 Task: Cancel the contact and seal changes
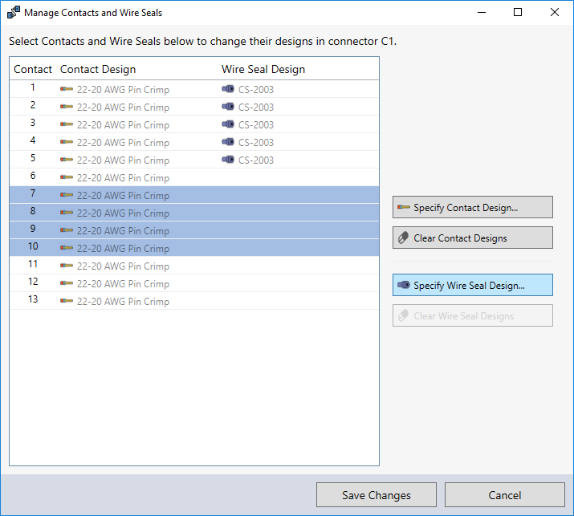pos(505,495)
